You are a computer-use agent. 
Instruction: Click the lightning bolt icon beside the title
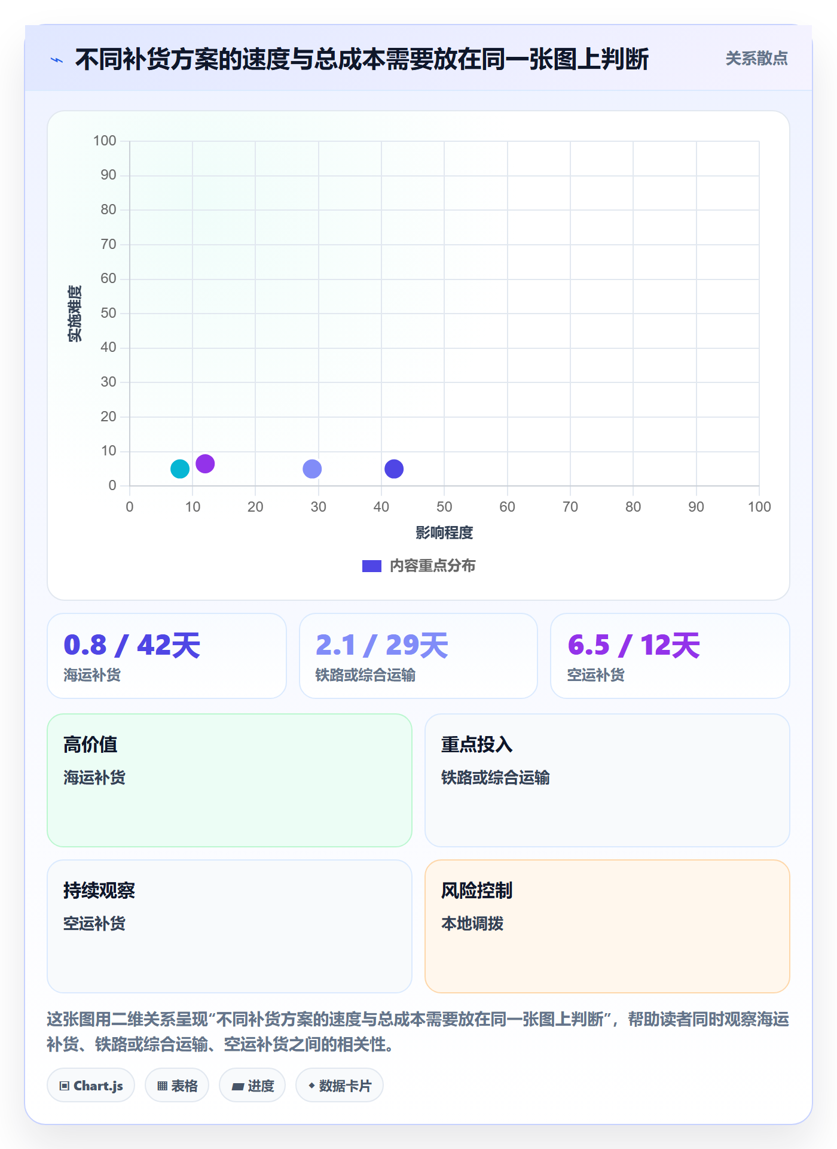tap(57, 60)
